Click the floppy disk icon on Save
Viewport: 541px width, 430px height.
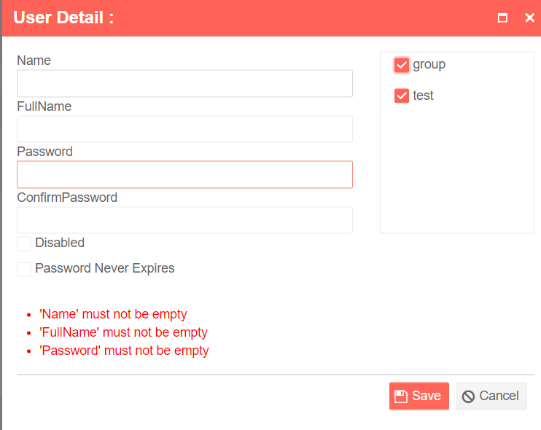pos(401,396)
